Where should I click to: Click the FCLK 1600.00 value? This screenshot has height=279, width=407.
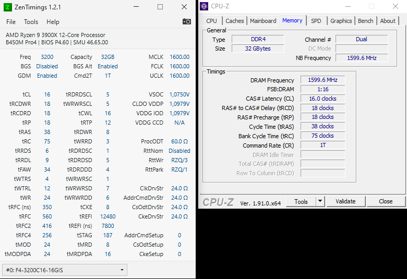coord(179,66)
